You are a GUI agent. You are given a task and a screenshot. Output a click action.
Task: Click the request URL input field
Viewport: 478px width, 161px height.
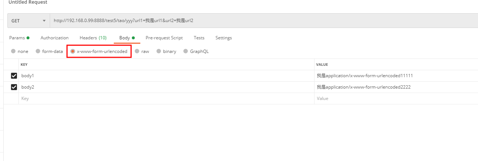[264, 21]
